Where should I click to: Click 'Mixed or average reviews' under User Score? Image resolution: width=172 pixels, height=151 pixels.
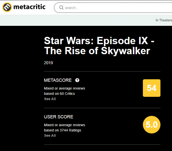tap(64, 125)
